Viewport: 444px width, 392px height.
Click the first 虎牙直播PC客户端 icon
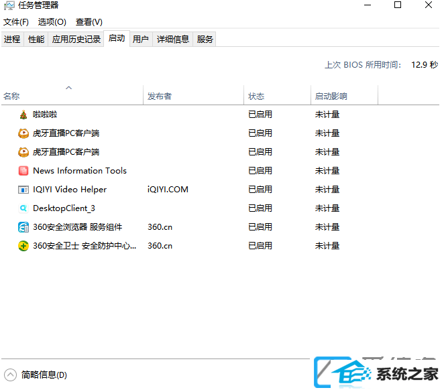(x=23, y=133)
